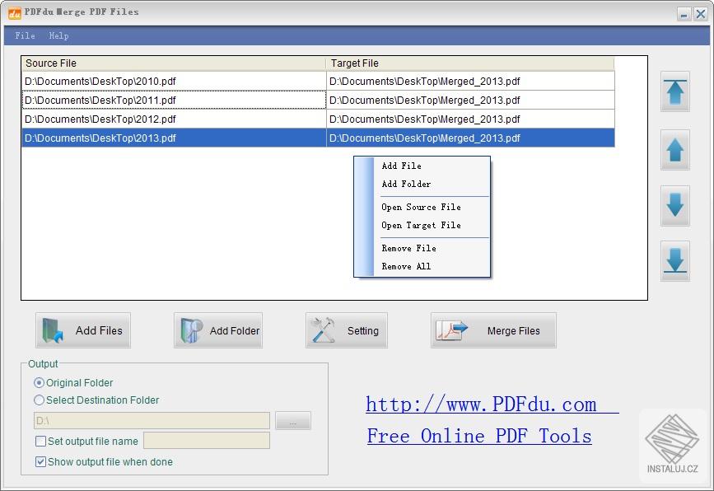This screenshot has height=491, width=714.
Task: Click target file cell of 2012.pdf row
Action: pyautogui.click(x=470, y=119)
